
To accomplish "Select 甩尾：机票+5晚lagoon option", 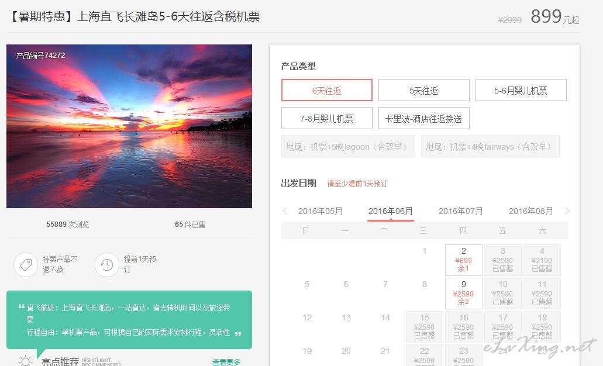I will pyautogui.click(x=348, y=147).
